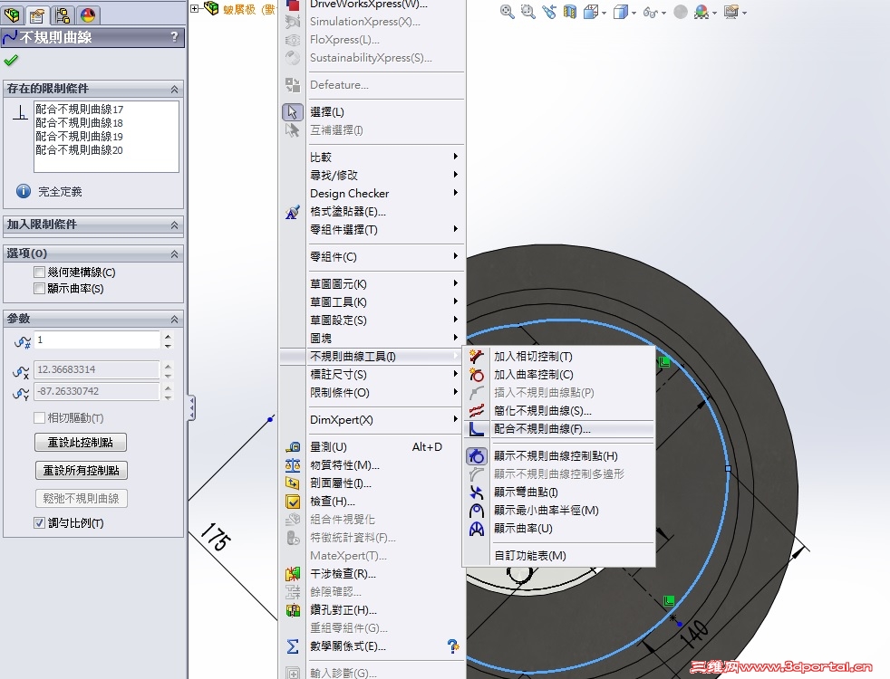This screenshot has height=679, width=890.
Task: Click the Zoom to Fit view icon
Action: [x=507, y=12]
